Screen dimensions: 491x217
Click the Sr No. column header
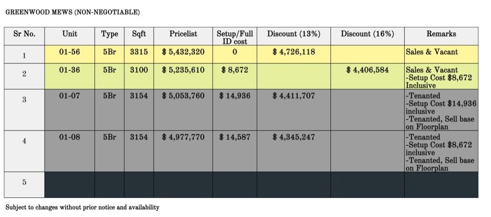pos(24,36)
